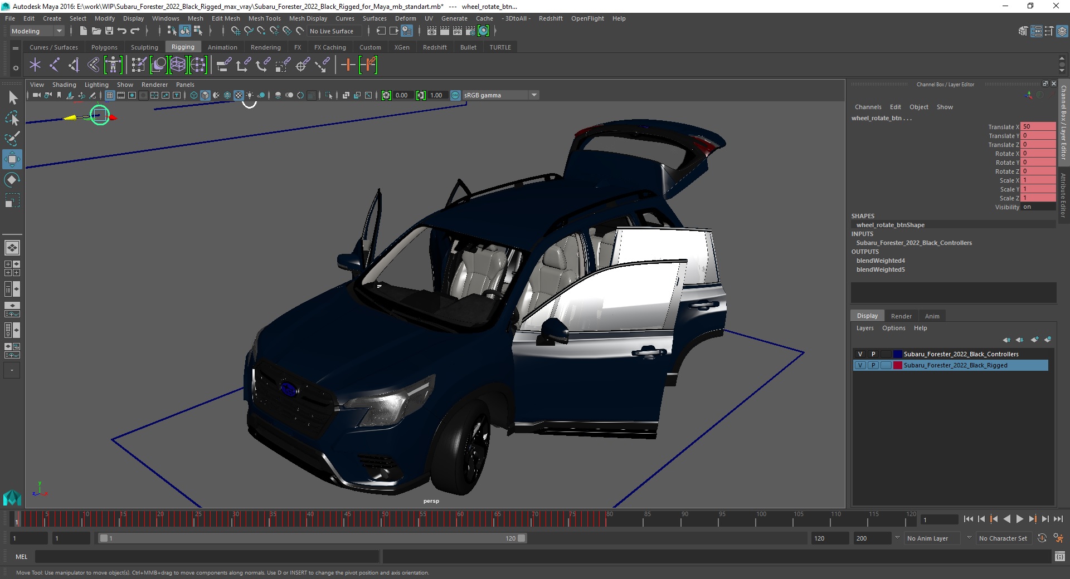Viewport: 1070px width, 579px height.
Task: Go to the end of playback range
Action: coord(1058,519)
